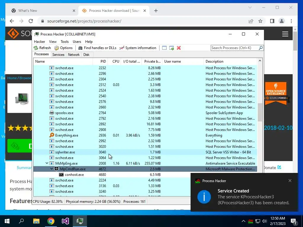Open Windows Start menu

point(7,221)
